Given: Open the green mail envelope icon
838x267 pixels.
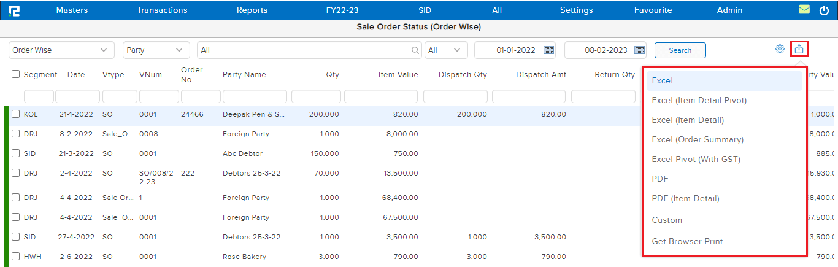Looking at the screenshot, I should pyautogui.click(x=804, y=10).
